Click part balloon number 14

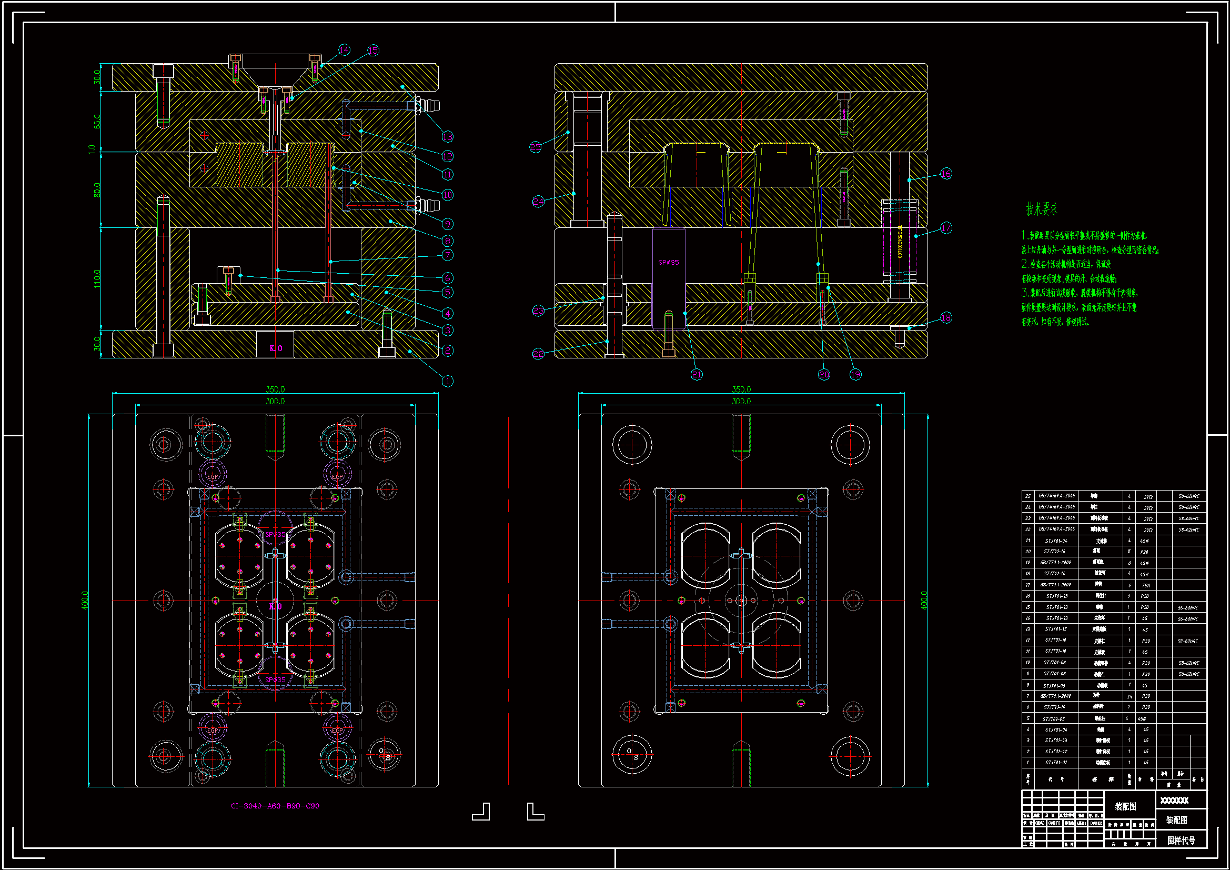344,50
